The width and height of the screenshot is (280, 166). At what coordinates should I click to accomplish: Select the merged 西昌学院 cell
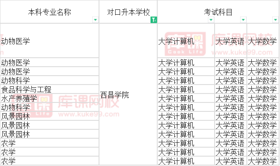(128, 94)
